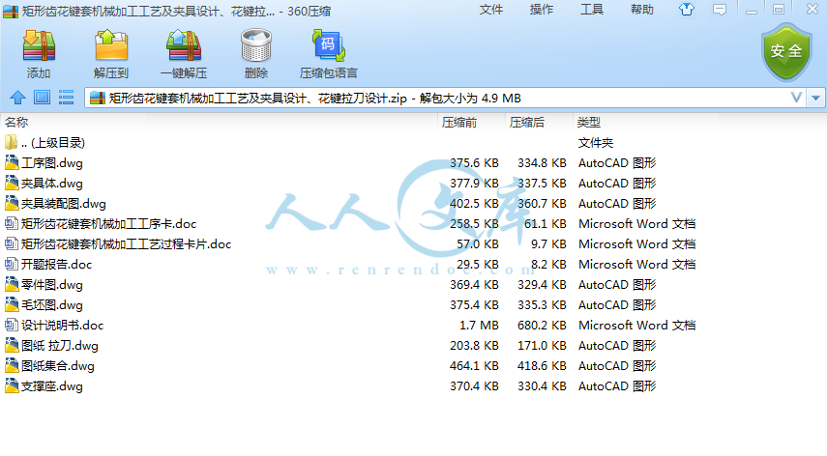Click the V chevron in address bar
Image resolution: width=827 pixels, height=456 pixels.
pyautogui.click(x=796, y=98)
